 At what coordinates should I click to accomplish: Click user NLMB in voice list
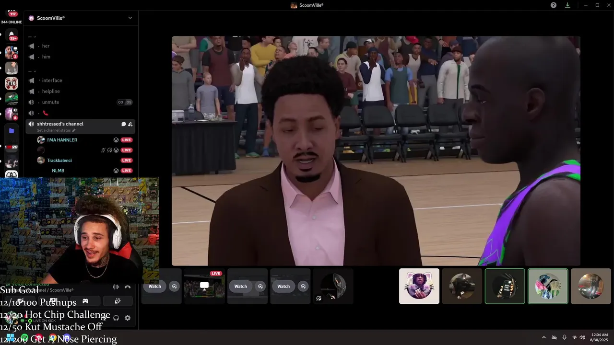(58, 171)
